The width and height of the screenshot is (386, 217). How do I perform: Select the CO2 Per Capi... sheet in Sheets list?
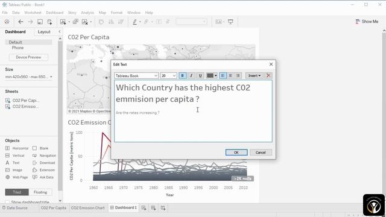pyautogui.click(x=22, y=101)
